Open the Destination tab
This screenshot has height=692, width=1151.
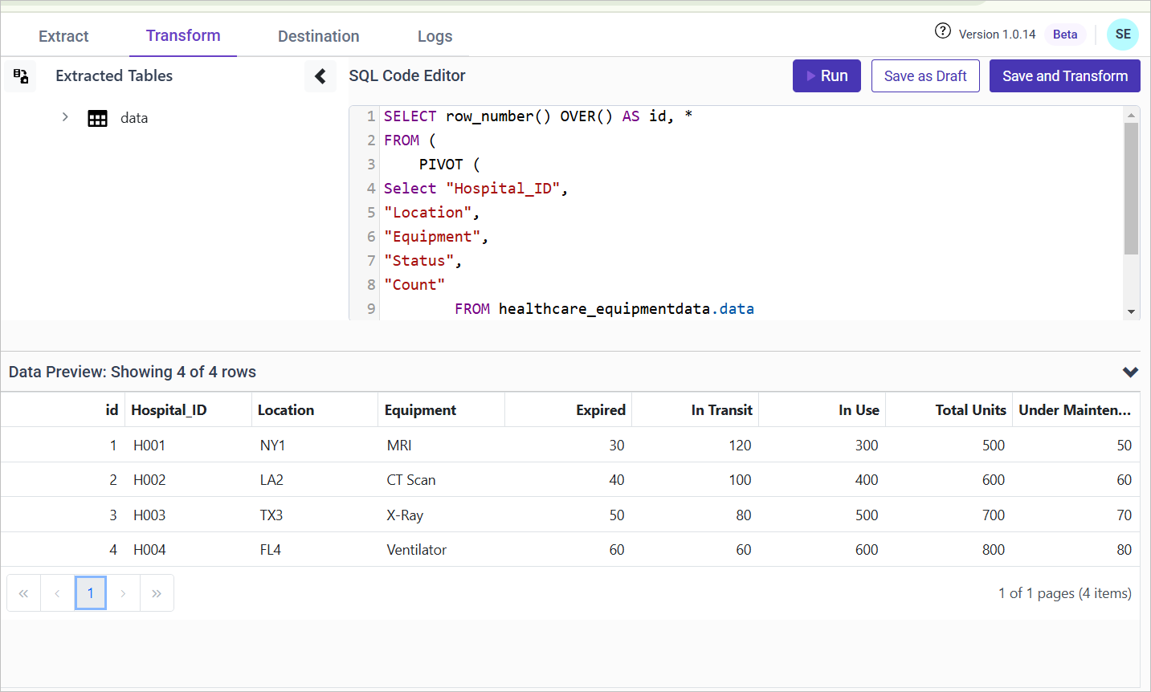(318, 36)
